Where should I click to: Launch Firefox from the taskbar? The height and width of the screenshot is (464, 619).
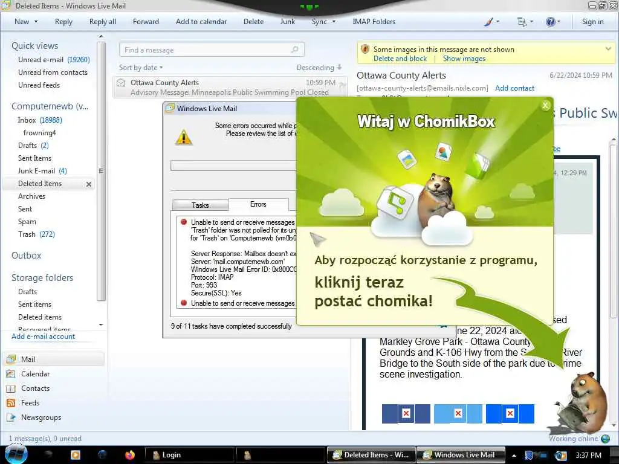[x=129, y=455]
